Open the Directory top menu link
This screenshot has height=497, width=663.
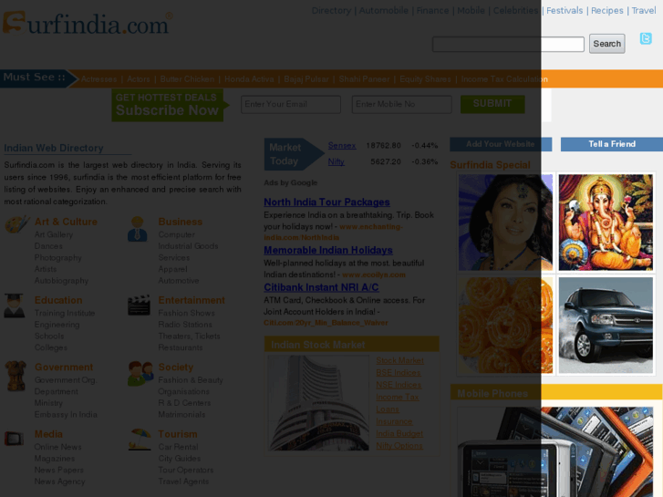coord(331,11)
